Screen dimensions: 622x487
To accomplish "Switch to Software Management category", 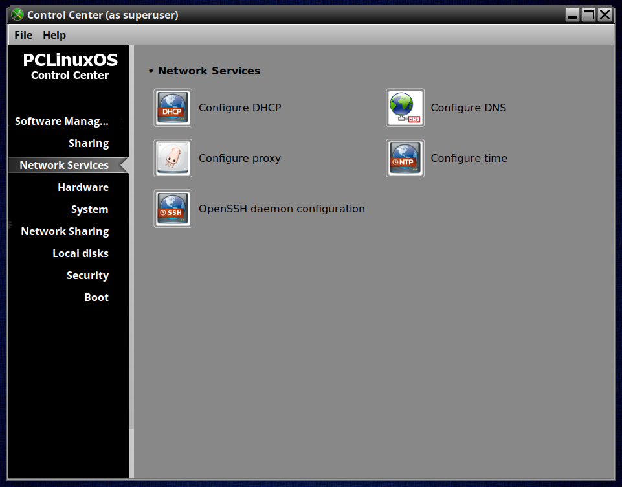I will [x=61, y=121].
